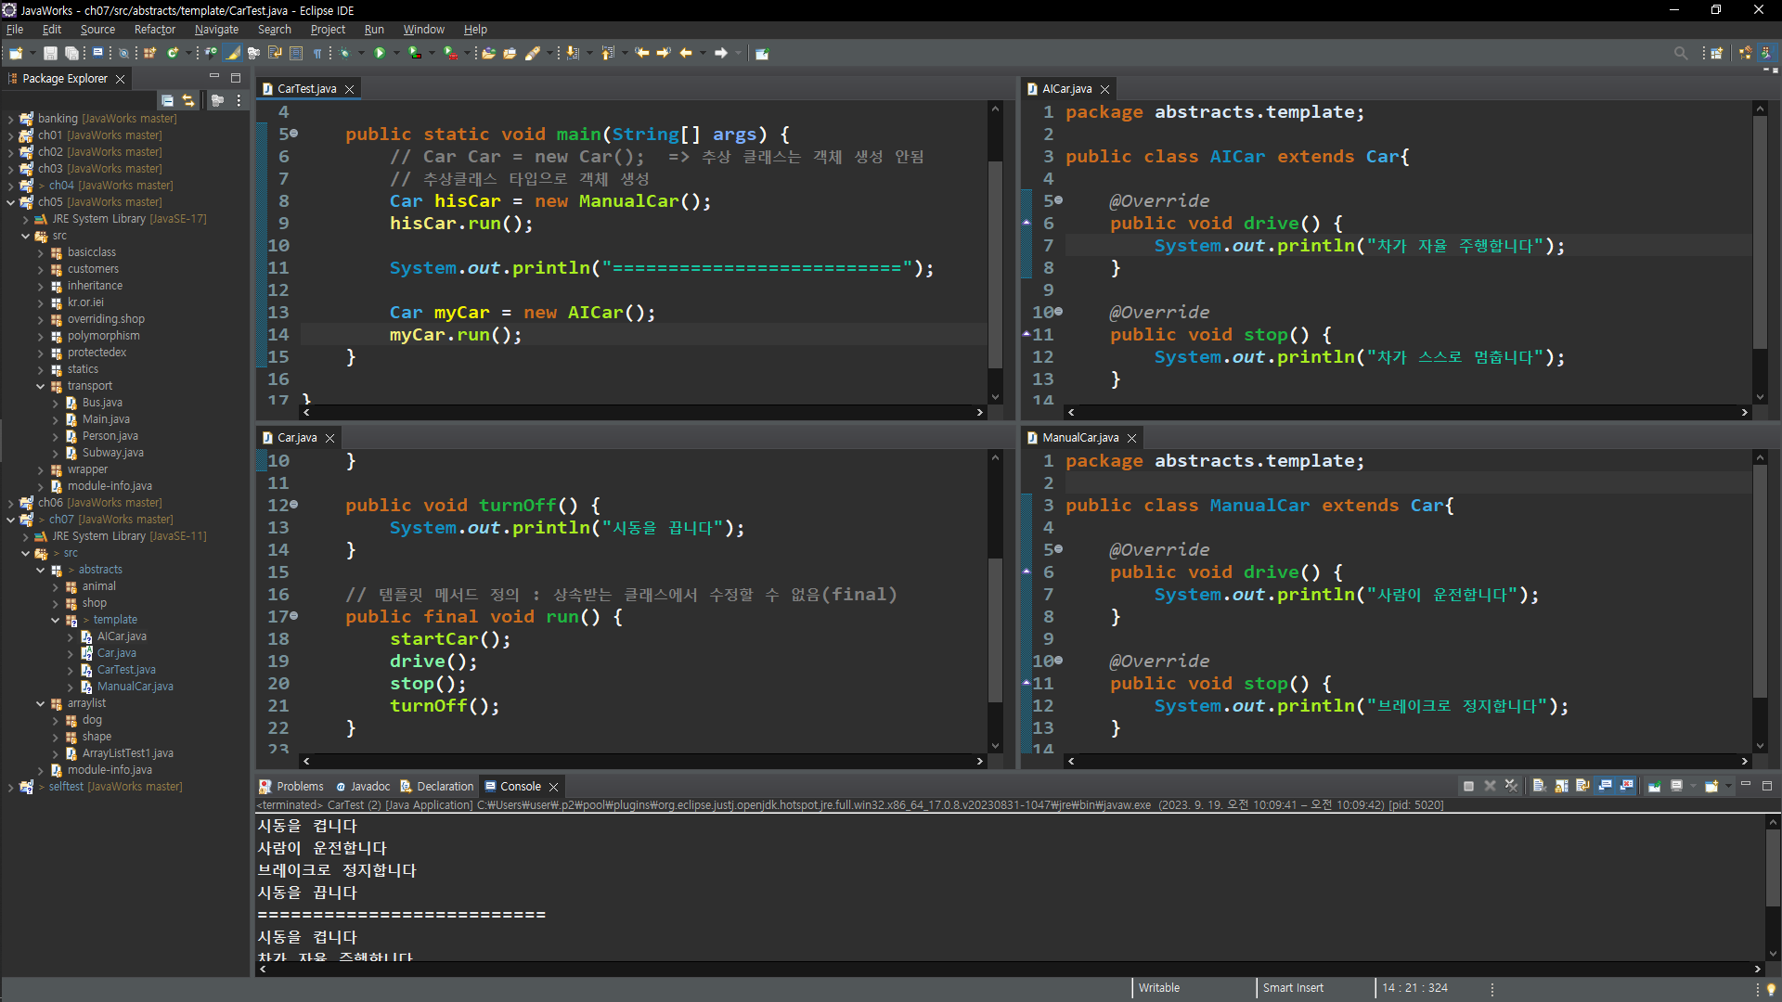
Task: Toggle Link with Editor in Package Explorer
Action: [188, 100]
